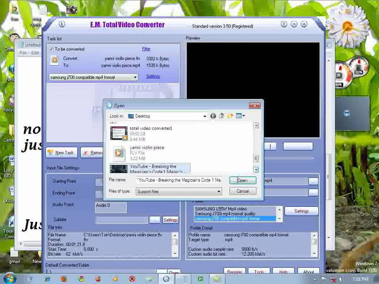The height and width of the screenshot is (284, 379).
Task: Open the Help button at converter bottom
Action: point(283,272)
